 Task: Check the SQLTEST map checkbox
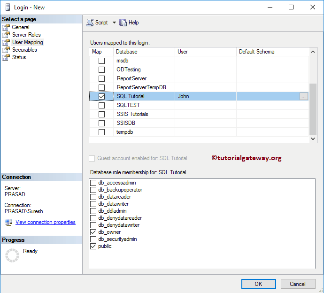coord(101,105)
